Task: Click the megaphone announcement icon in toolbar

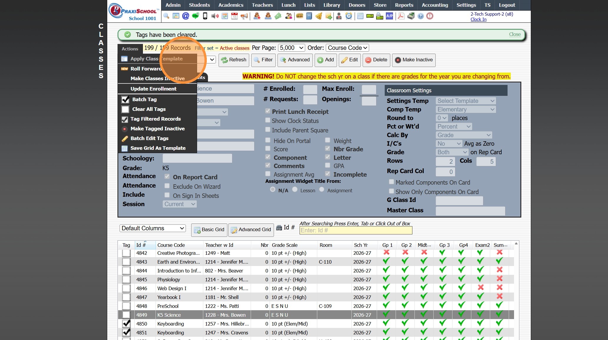Action: 244,16
